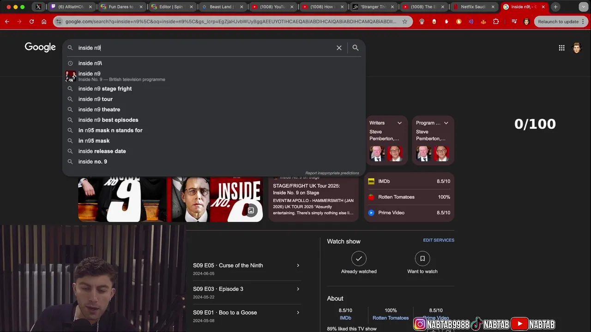
Task: Click the Report inappropriate predictions link
Action: [x=332, y=173]
